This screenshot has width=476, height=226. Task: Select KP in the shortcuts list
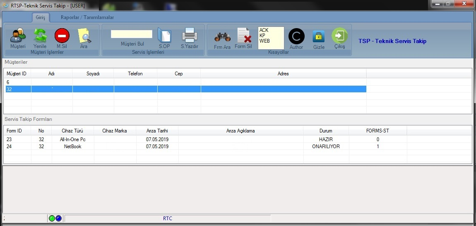tap(262, 36)
